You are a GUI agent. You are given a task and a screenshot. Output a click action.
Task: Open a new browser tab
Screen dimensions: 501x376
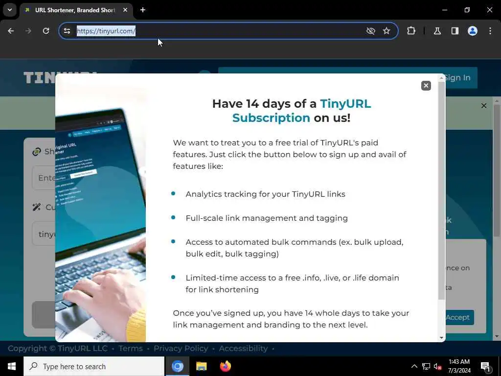(x=143, y=10)
